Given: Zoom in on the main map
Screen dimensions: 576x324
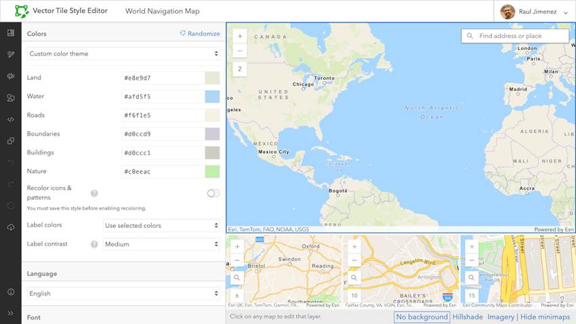Looking at the screenshot, I should click(x=240, y=37).
